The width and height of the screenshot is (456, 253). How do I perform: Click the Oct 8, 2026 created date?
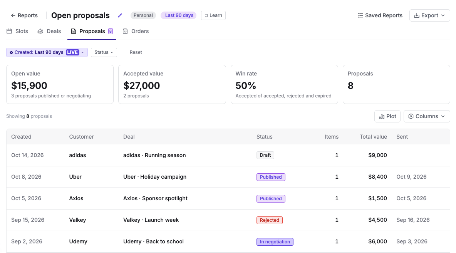point(26,177)
